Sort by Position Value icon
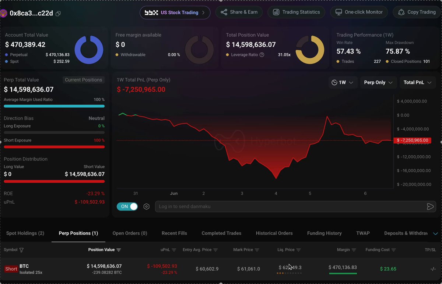The height and width of the screenshot is (284, 442). coord(119,250)
